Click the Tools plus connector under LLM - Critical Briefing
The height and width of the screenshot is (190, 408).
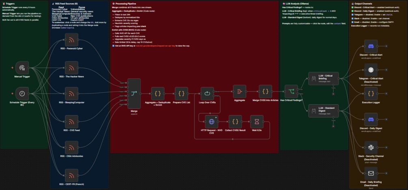pos(333,93)
